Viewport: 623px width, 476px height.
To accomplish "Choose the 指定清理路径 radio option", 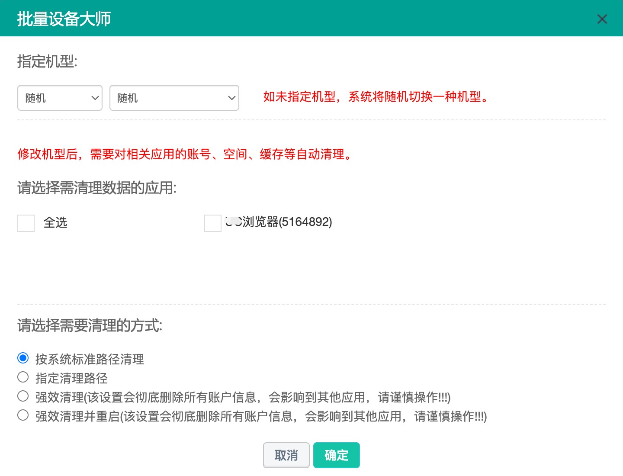I will [23, 377].
